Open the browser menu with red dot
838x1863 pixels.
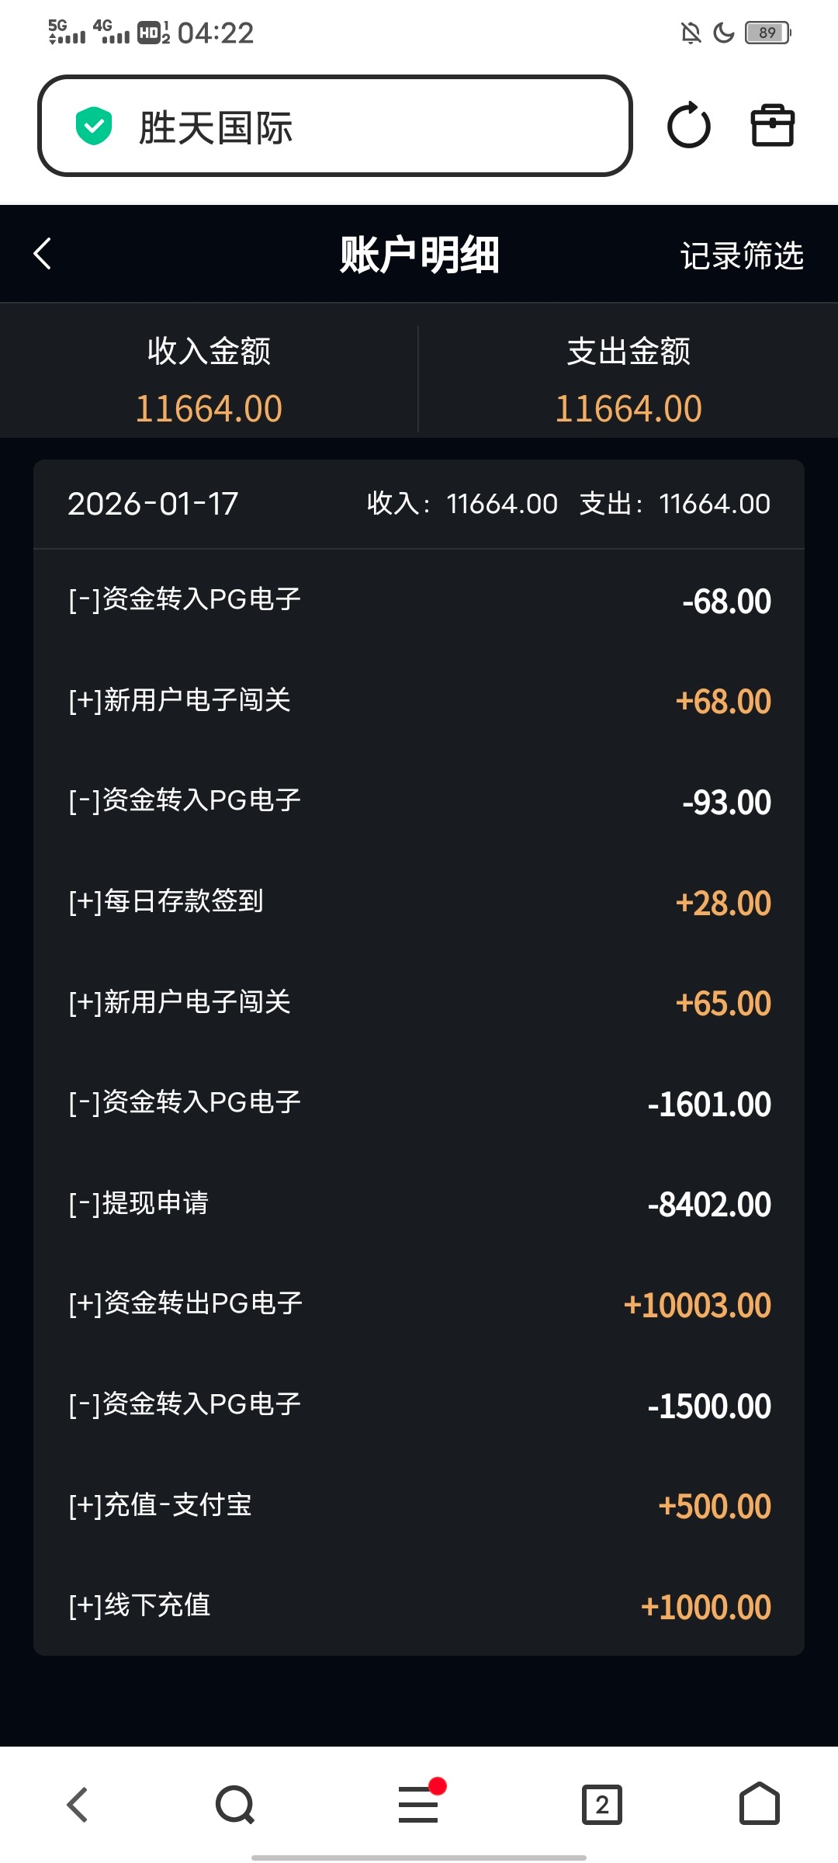click(419, 1804)
